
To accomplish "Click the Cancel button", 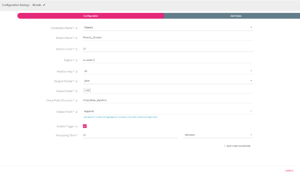I will (x=289, y=171).
